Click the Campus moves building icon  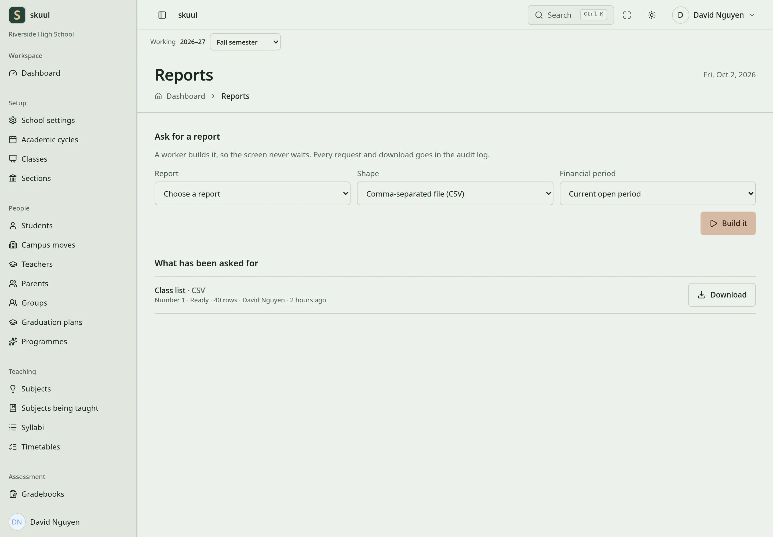point(13,245)
